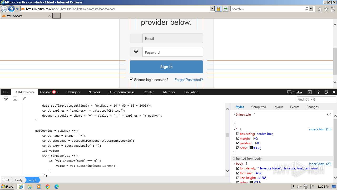Viewport: 337px width, 190px height.
Task: Open the recent pages dropdown arrow
Action: [x=17, y=9]
